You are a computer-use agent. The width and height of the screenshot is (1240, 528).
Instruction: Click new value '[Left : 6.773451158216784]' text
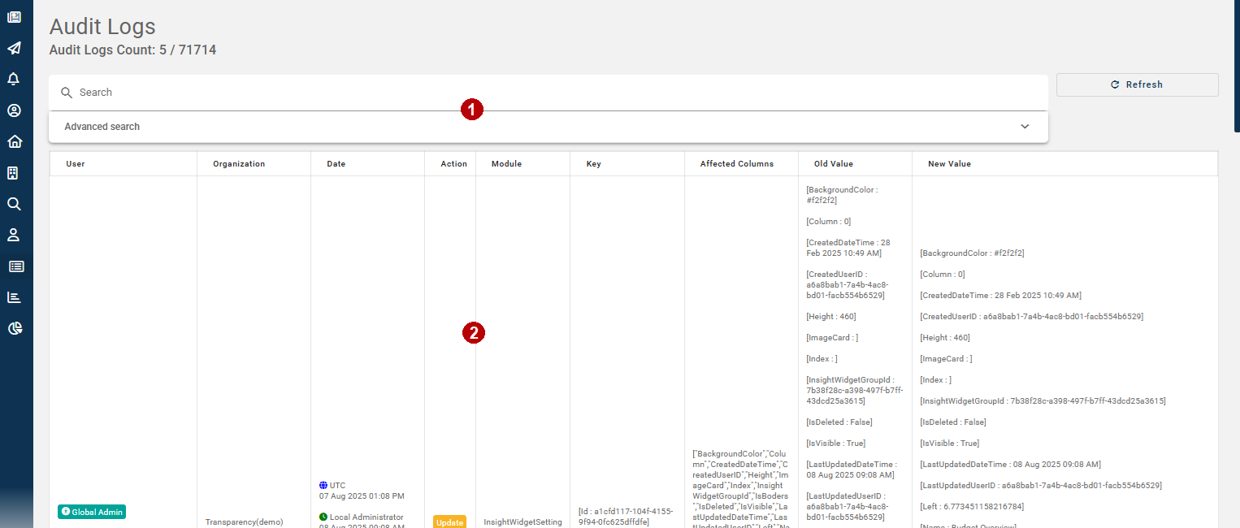(972, 506)
